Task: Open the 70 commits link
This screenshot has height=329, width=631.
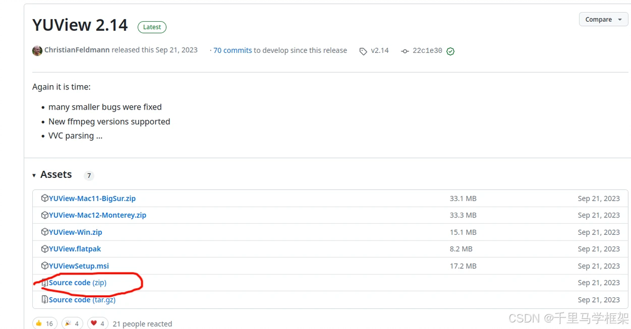Action: [x=232, y=50]
